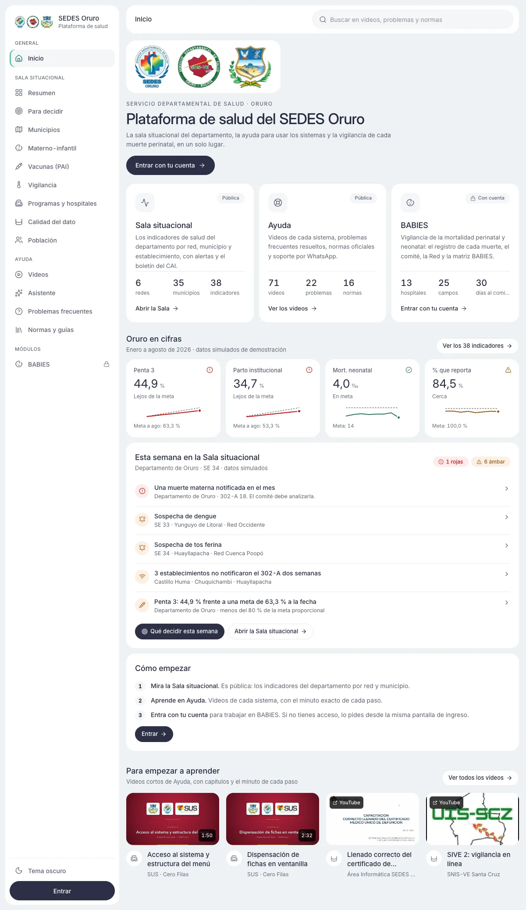This screenshot has height=910, width=526.
Task: Click the 1 rojas alerts badge
Action: tap(451, 462)
